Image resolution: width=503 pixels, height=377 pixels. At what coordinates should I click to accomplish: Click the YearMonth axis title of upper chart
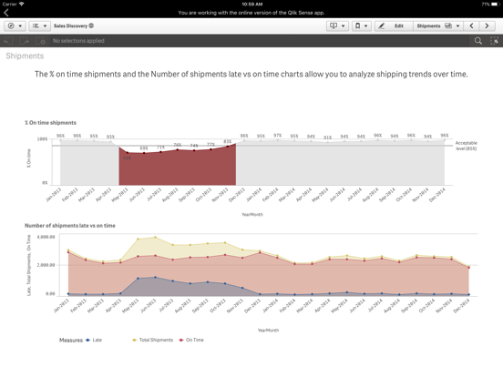(x=252, y=215)
